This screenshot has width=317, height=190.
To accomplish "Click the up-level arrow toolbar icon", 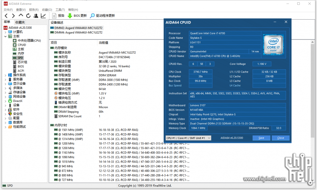I will [21, 15].
